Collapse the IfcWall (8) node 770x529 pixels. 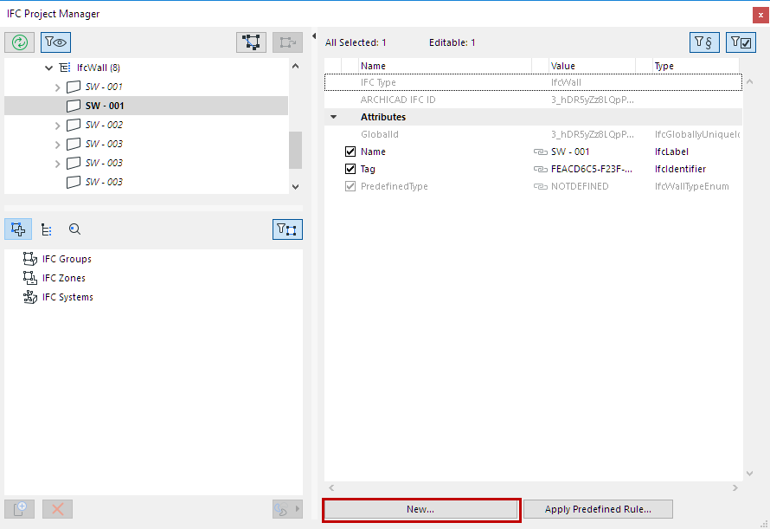pos(48,68)
